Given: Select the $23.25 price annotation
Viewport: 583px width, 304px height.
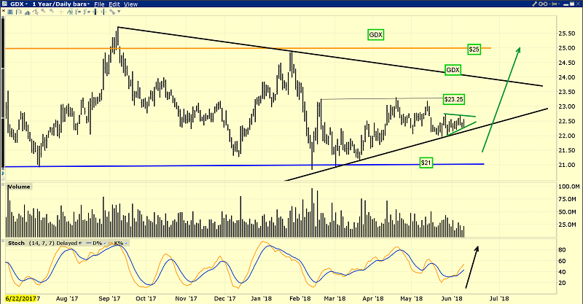Looking at the screenshot, I should [454, 99].
